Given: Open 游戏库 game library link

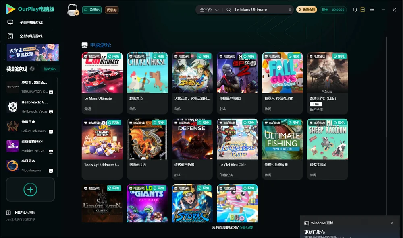Looking at the screenshot, I should (50, 69).
